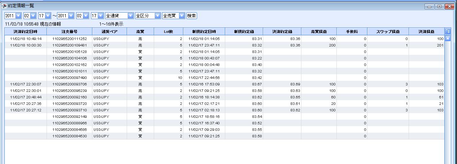Sort by 決済損益 column header
Image resolution: width=457 pixels, height=164 pixels.
pyautogui.click(x=427, y=31)
